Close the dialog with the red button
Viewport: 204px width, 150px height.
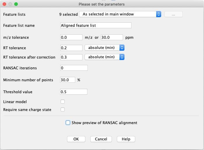pyautogui.click(x=4, y=4)
